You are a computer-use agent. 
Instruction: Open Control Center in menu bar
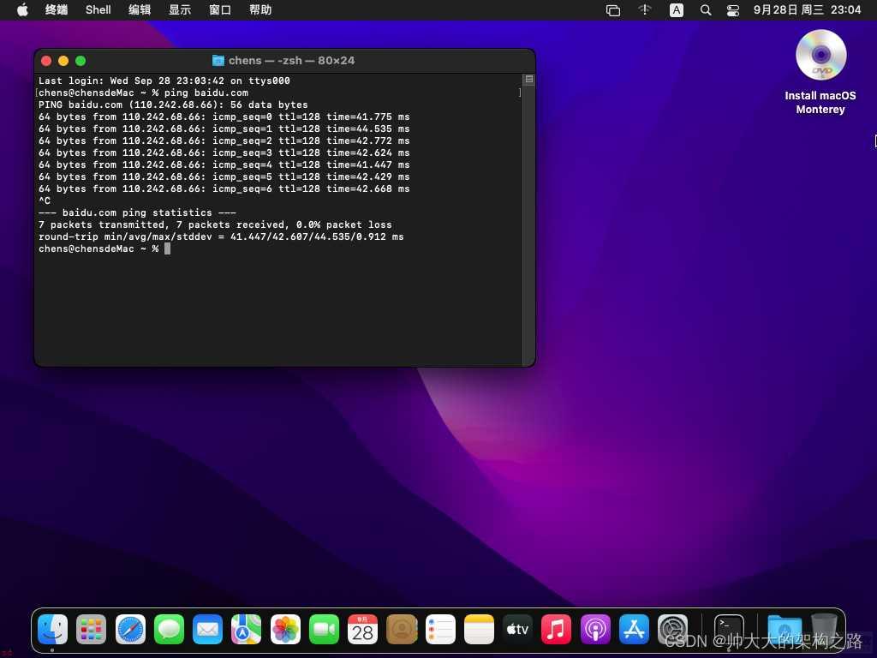733,10
